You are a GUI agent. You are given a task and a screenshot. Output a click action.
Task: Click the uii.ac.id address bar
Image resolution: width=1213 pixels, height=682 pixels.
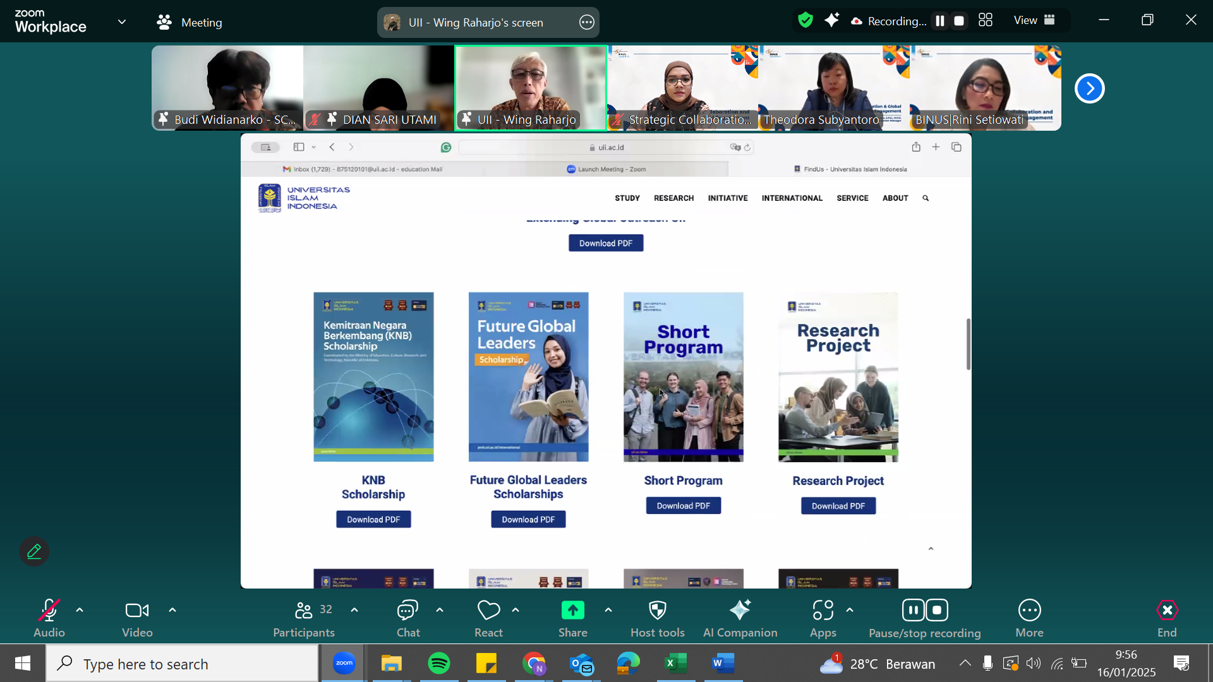606,147
